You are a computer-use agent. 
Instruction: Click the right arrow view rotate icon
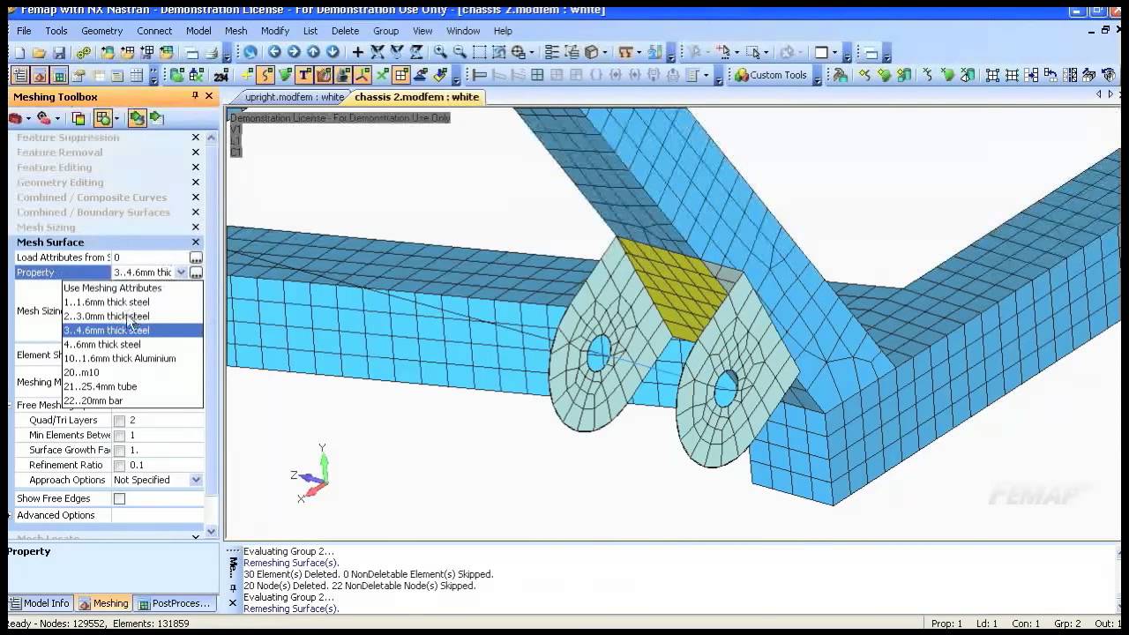point(294,53)
